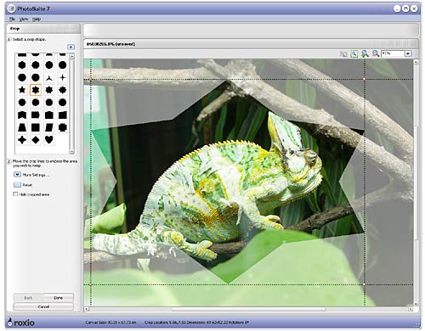Image resolution: width=425 pixels, height=331 pixels.
Task: Click the magnifier icon with red accent
Action: (376, 53)
